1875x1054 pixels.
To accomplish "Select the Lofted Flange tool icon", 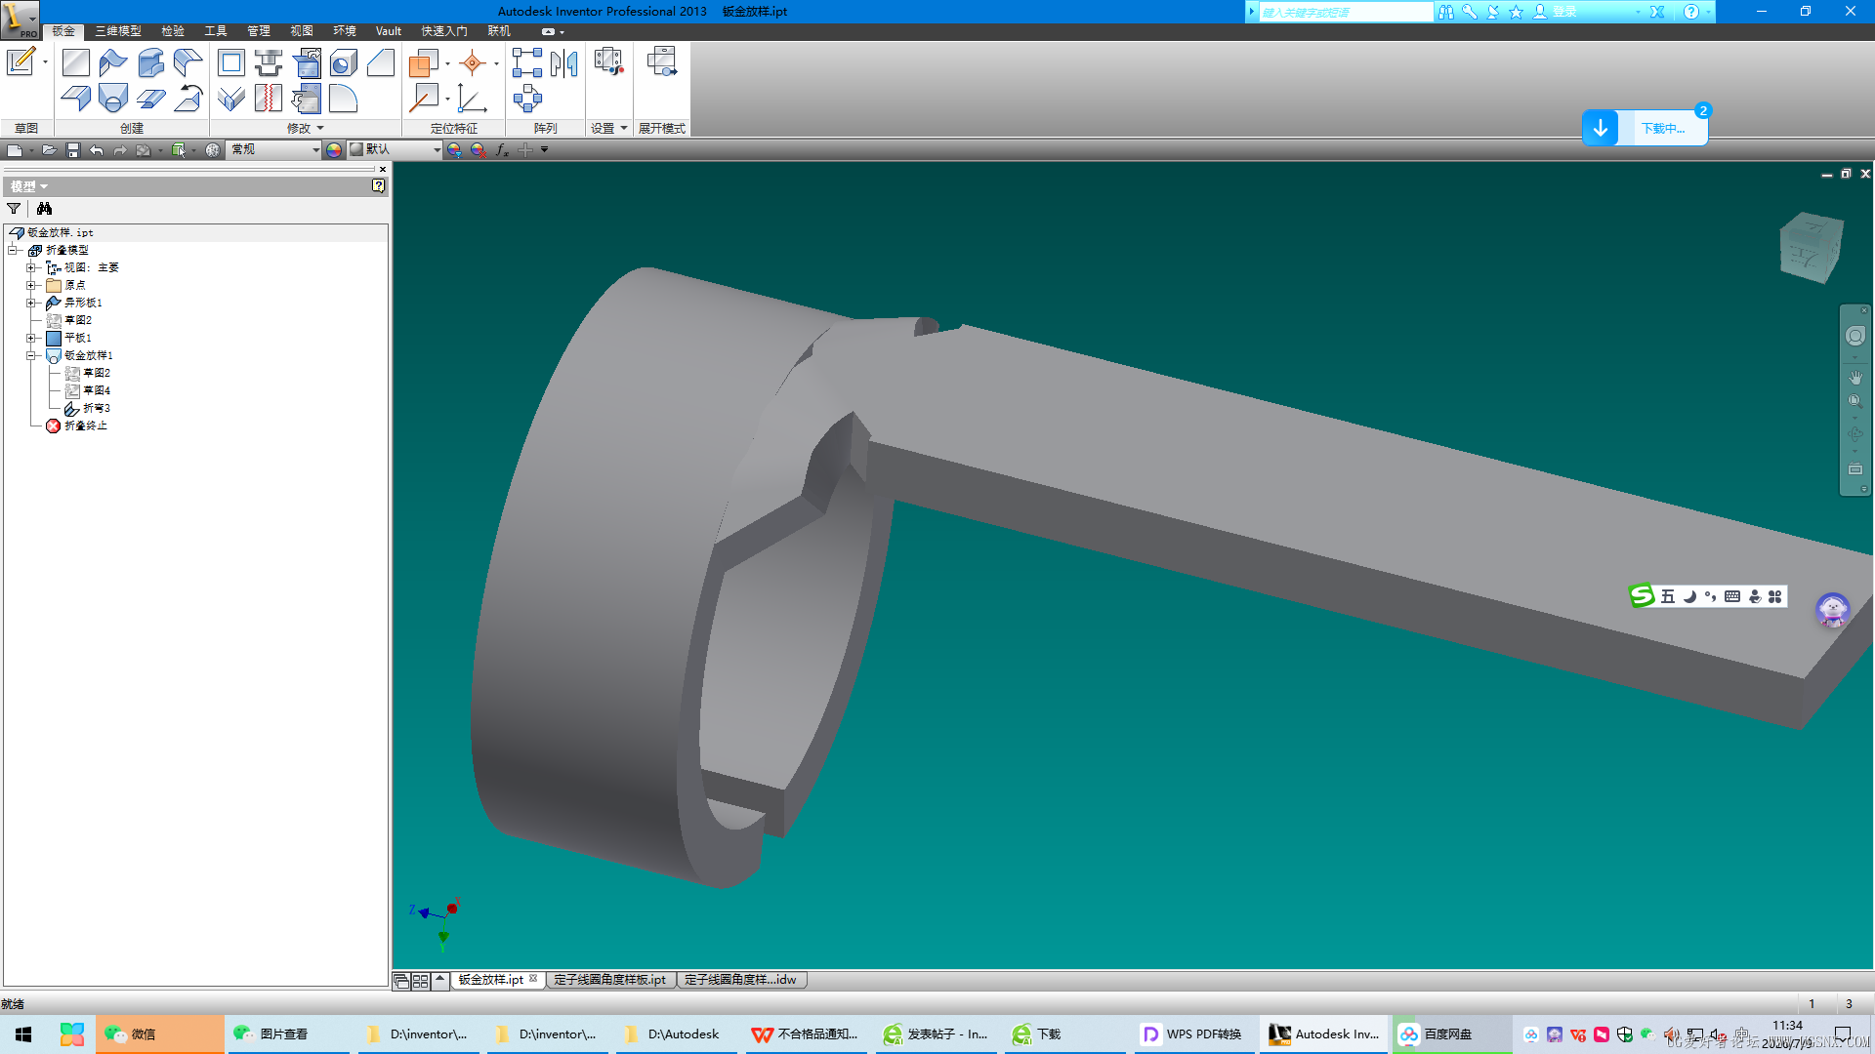I will coord(113,99).
